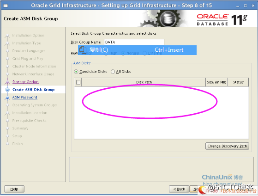Image resolution: width=258 pixels, height=196 pixels.
Task: Open the Storage Option step link
Action: 25,82
